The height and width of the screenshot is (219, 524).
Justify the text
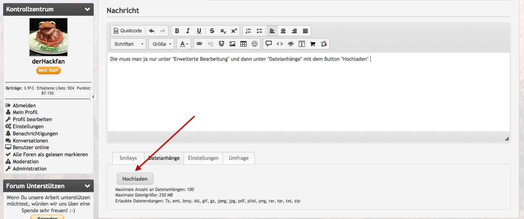click(x=305, y=31)
